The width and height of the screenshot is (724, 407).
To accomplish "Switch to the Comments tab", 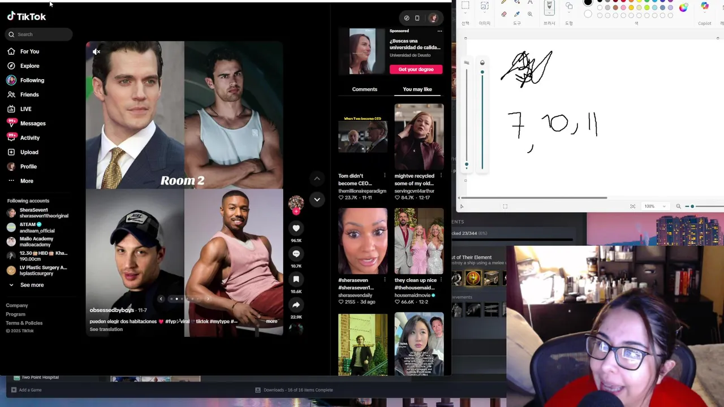I will (x=364, y=89).
